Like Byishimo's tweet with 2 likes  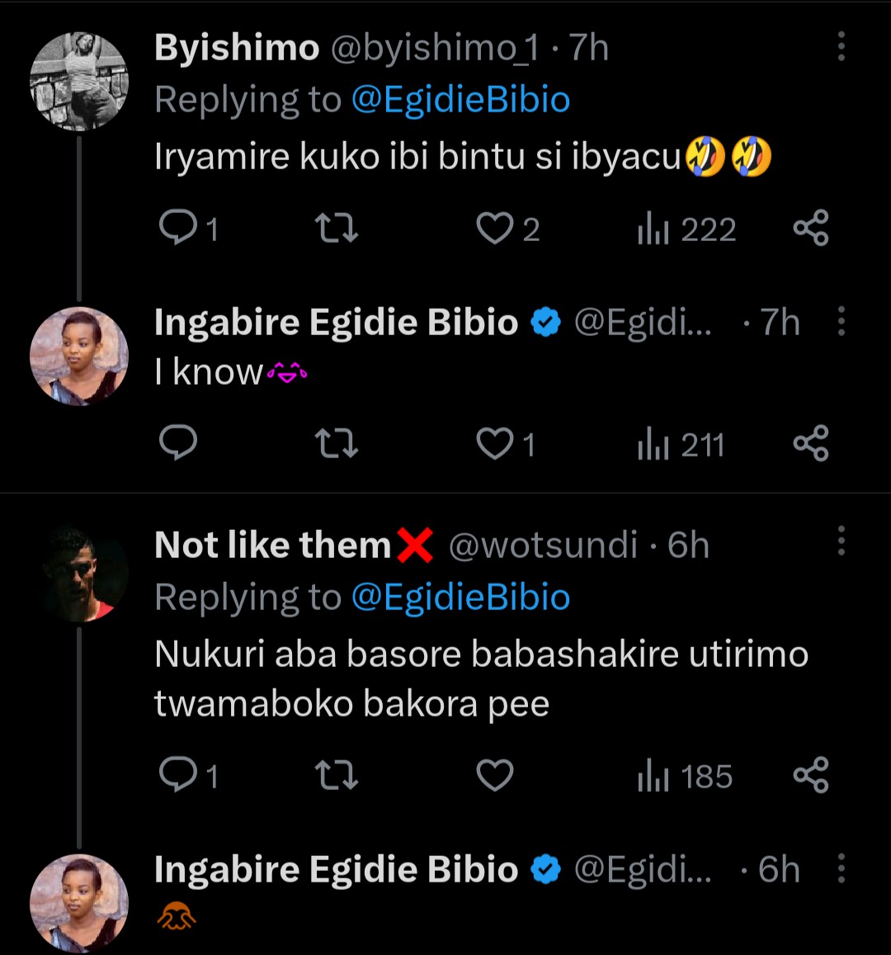[495, 229]
